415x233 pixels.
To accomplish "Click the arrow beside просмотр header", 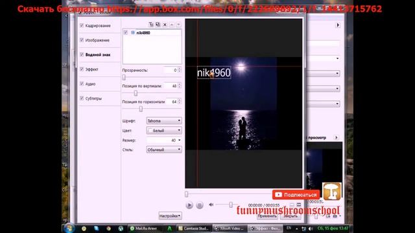I will point(337,138).
